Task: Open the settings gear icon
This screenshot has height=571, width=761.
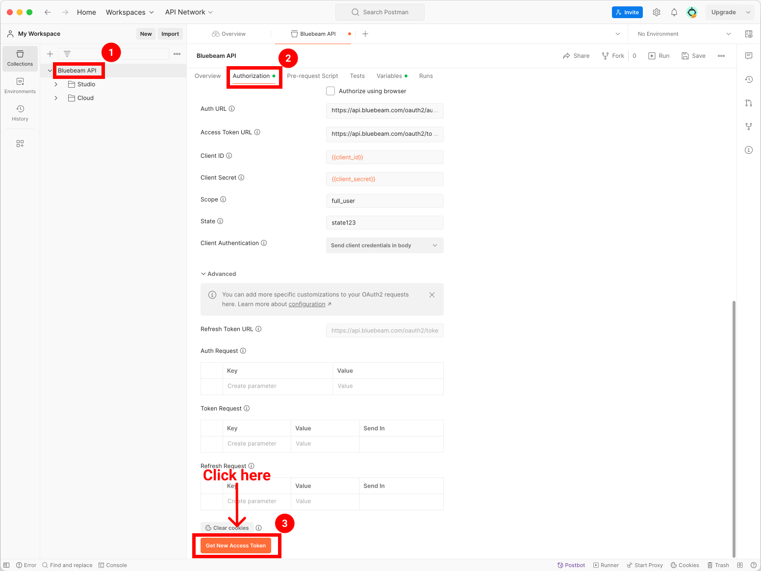Action: 657,12
